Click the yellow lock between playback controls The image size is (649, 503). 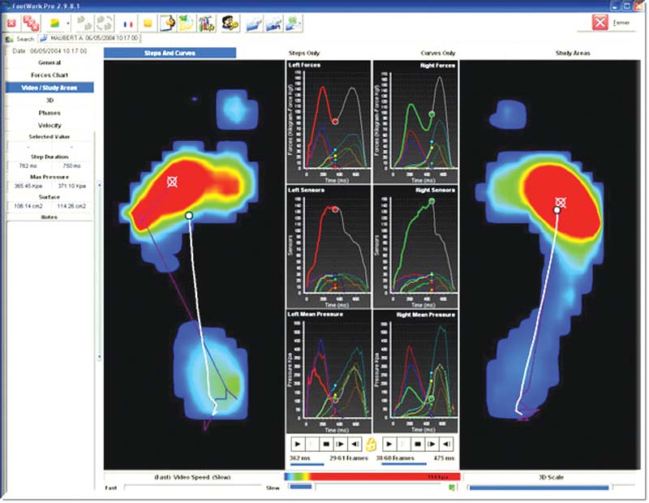pyautogui.click(x=372, y=444)
